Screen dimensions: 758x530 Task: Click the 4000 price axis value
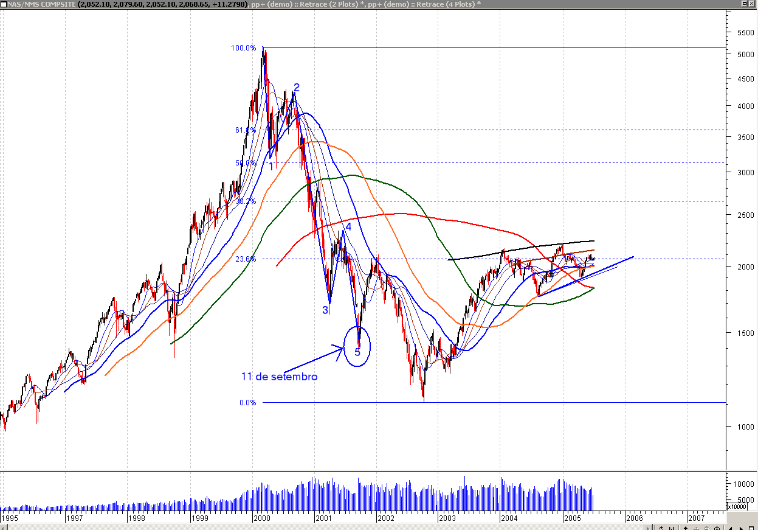click(x=745, y=106)
